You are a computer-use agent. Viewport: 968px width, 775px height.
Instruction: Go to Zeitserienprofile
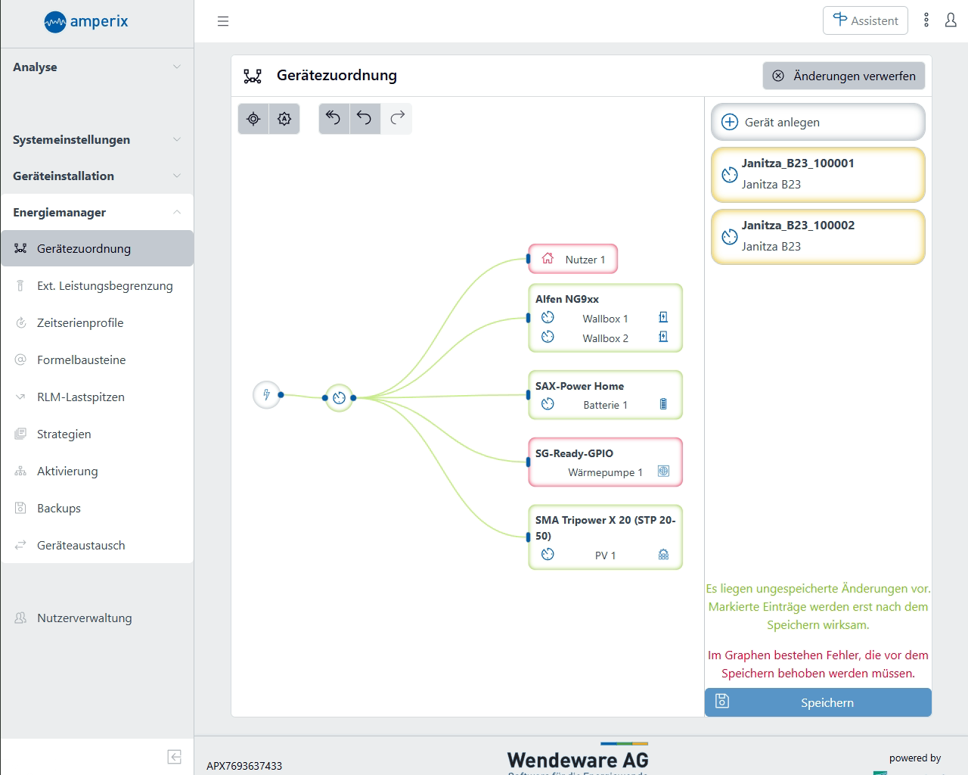pyautogui.click(x=97, y=322)
